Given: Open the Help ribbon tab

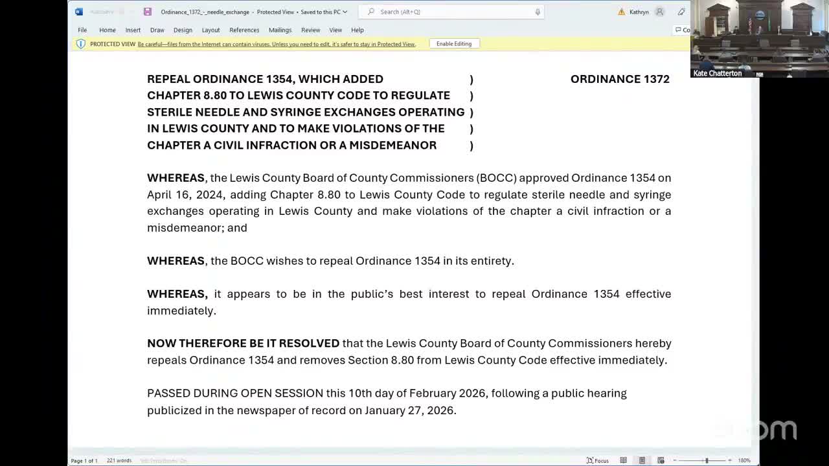Looking at the screenshot, I should coord(358,30).
